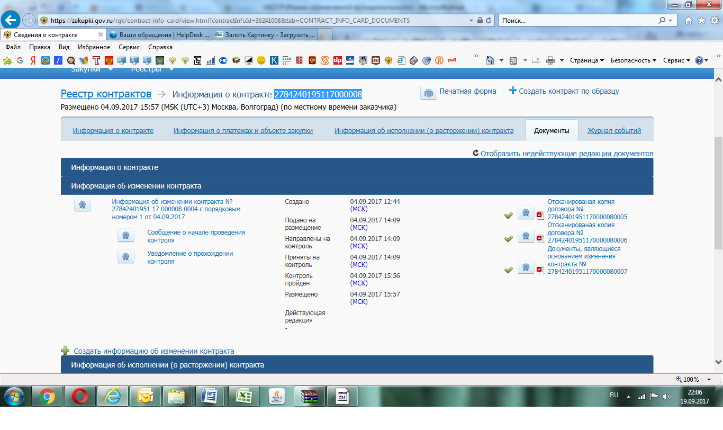This screenshot has width=723, height=430.
Task: Open 'Сообщение о начале проведения контроля' link
Action: 196,236
